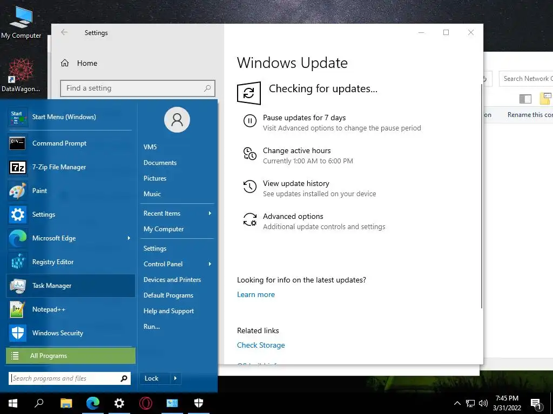Viewport: 553px width, 414px height.
Task: Open My Computer in start menu
Action: tap(164, 229)
